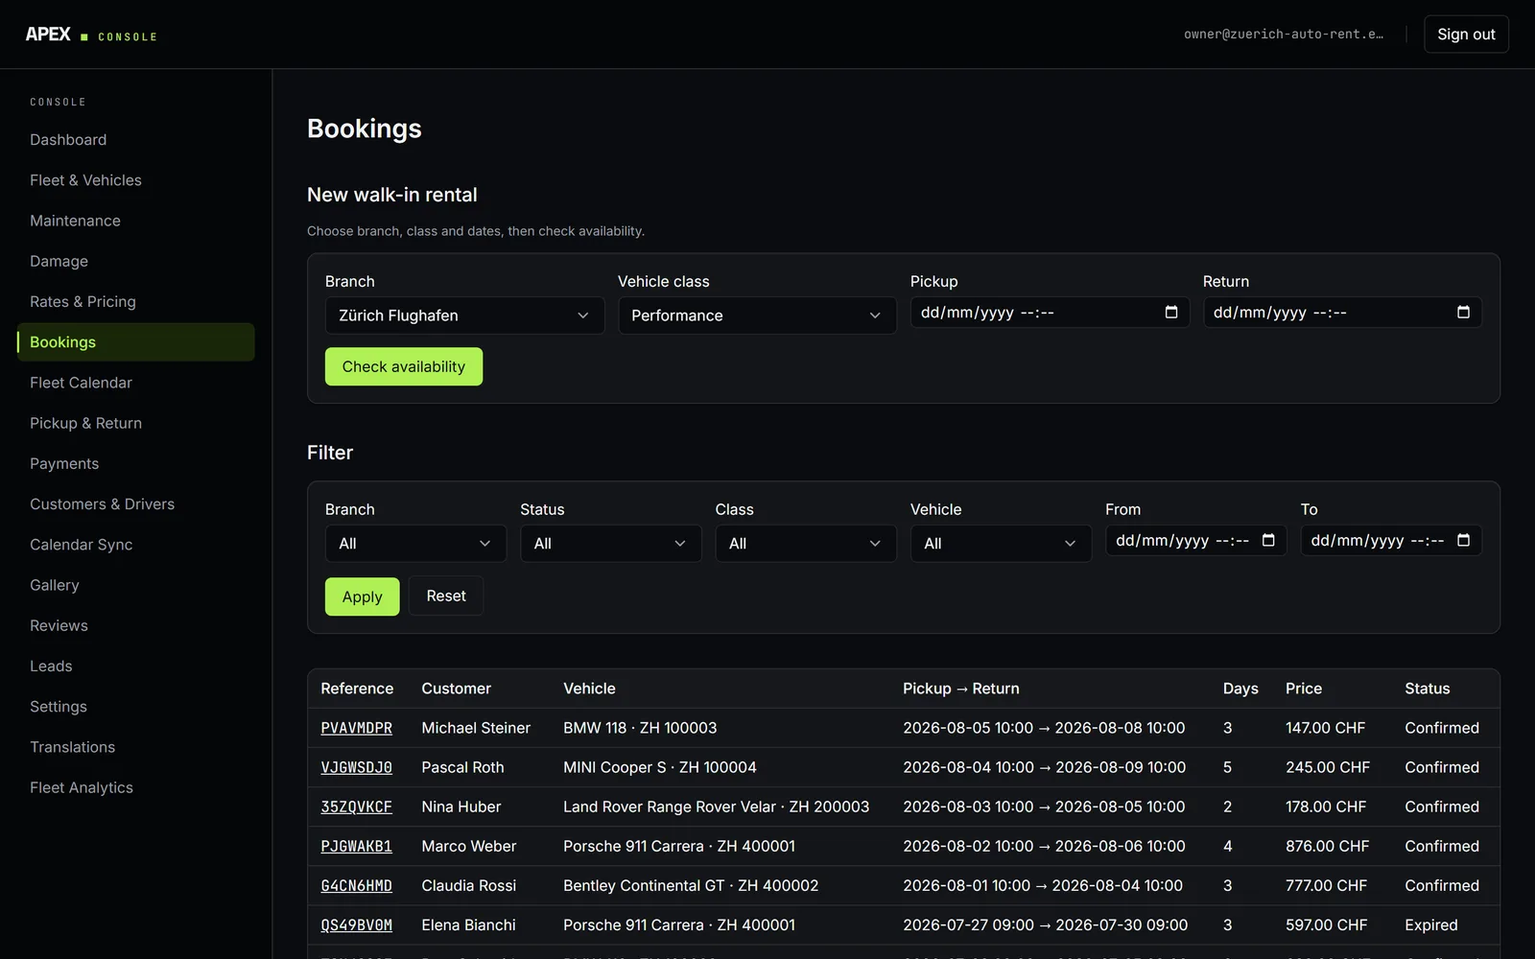The height and width of the screenshot is (959, 1535).
Task: Expand the filter Branch dropdown
Action: 415,544
